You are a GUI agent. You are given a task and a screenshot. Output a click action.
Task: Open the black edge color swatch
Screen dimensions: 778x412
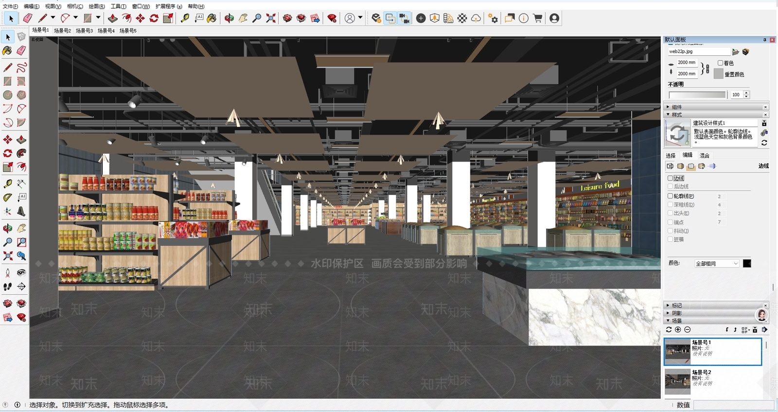tap(747, 264)
